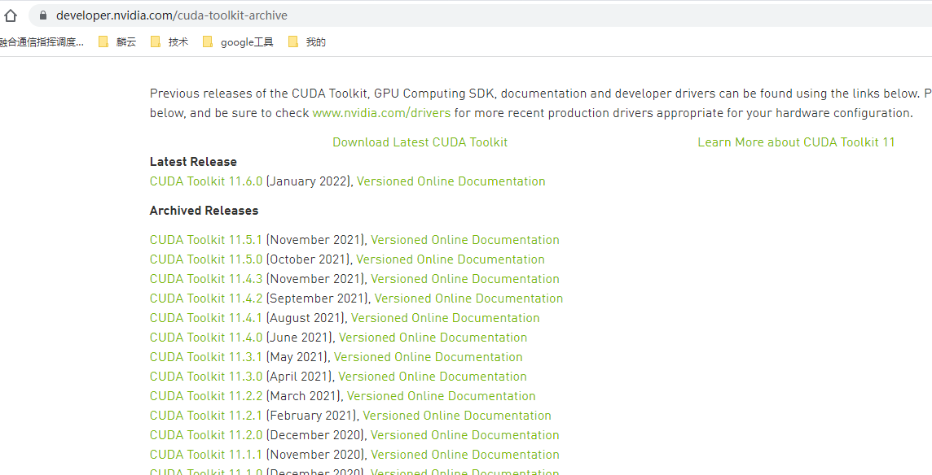
Task: Open CUDA Toolkit 11.4.1 link
Action: tap(205, 318)
